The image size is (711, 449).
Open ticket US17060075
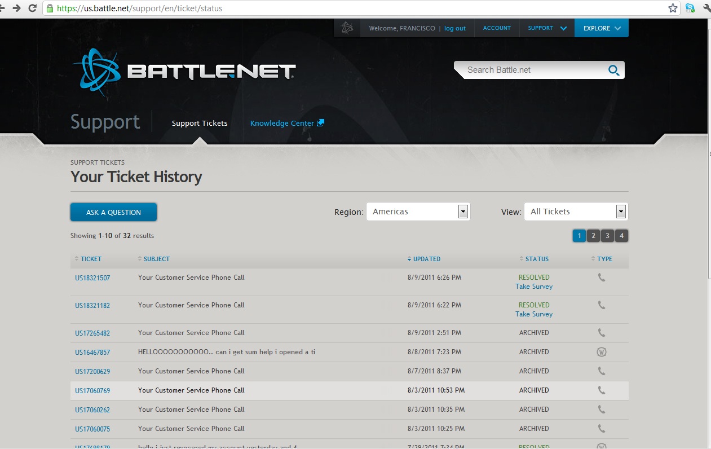92,429
